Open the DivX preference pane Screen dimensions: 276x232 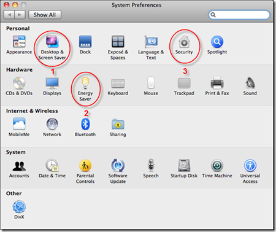pyautogui.click(x=19, y=210)
